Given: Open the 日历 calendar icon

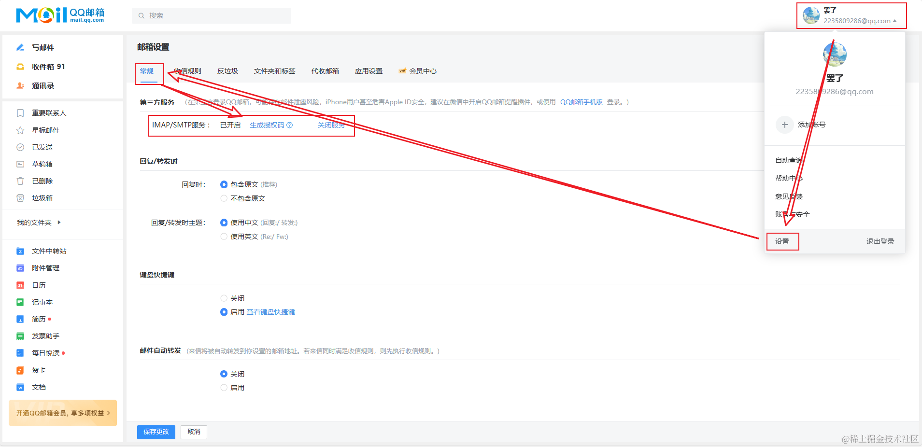Looking at the screenshot, I should pyautogui.click(x=20, y=285).
